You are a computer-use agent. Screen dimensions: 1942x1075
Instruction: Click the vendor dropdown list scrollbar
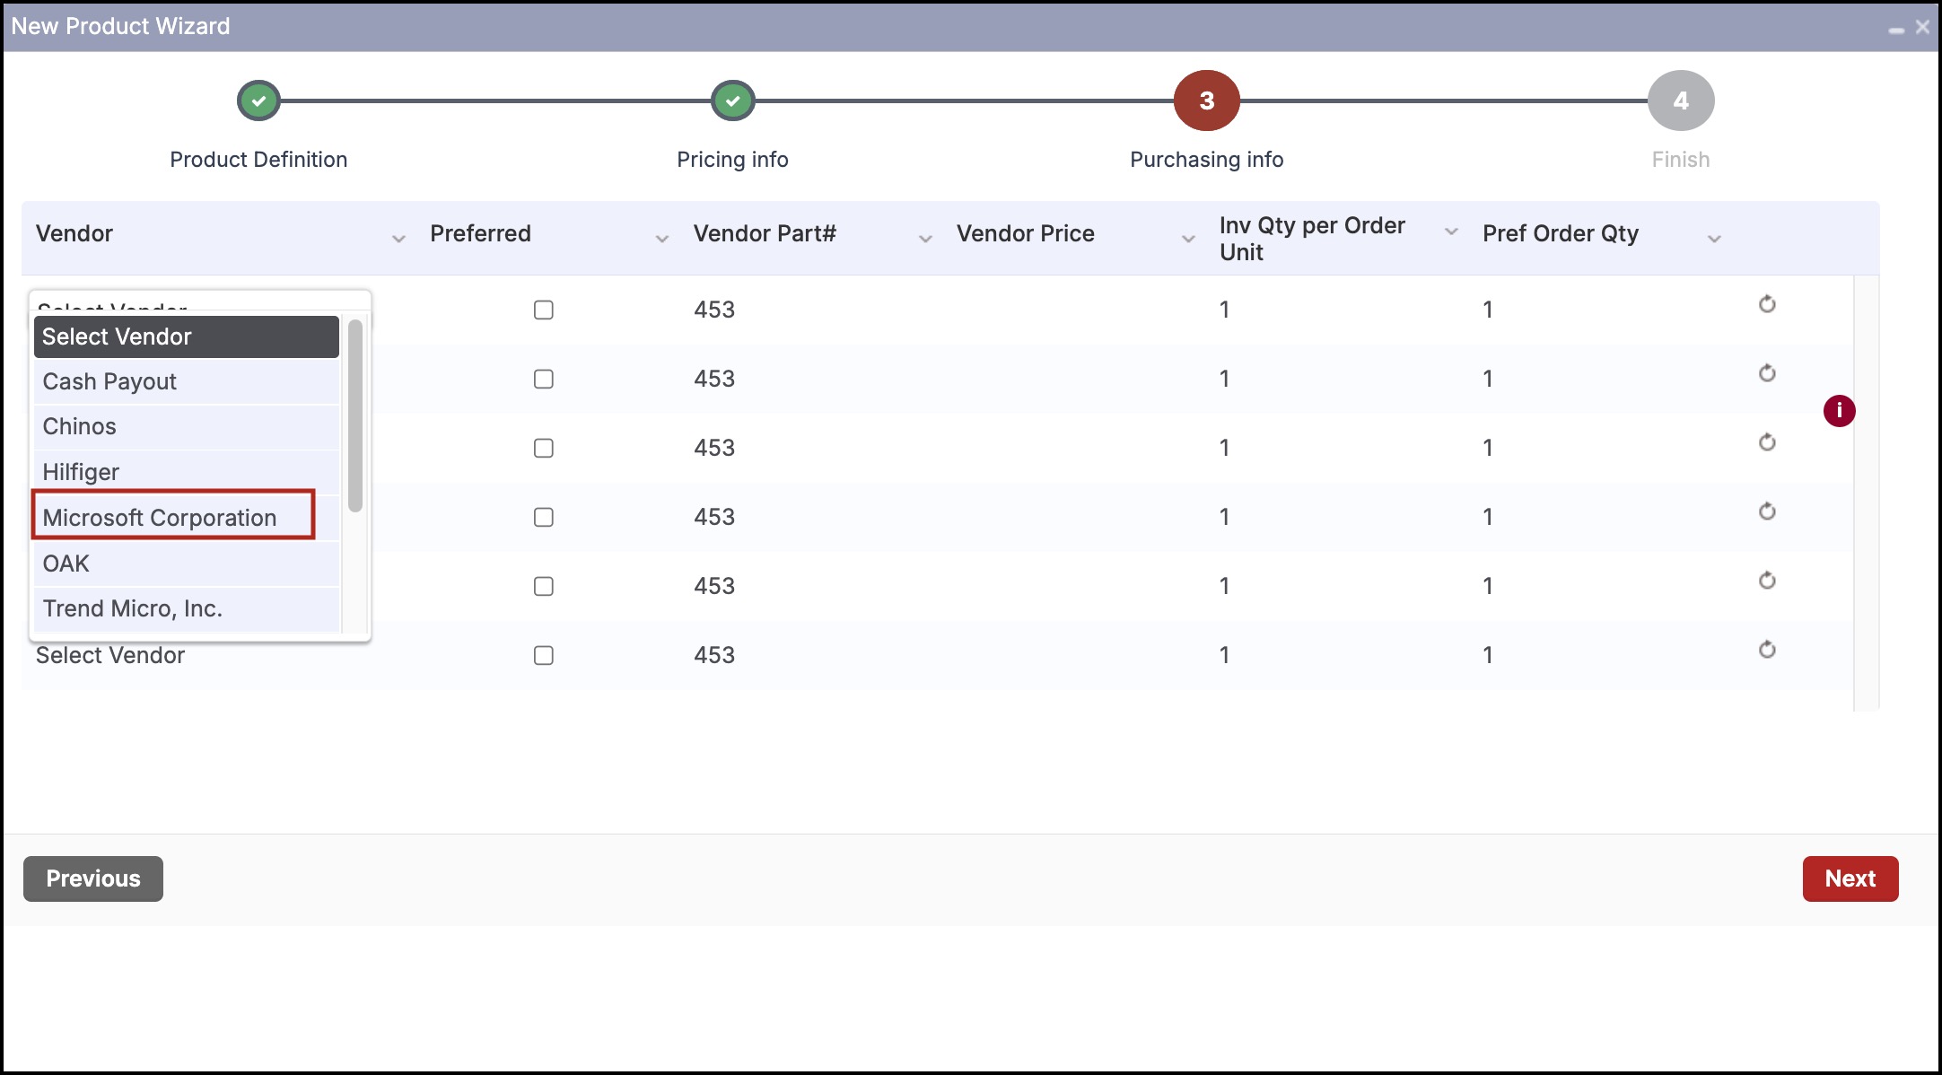coord(355,415)
